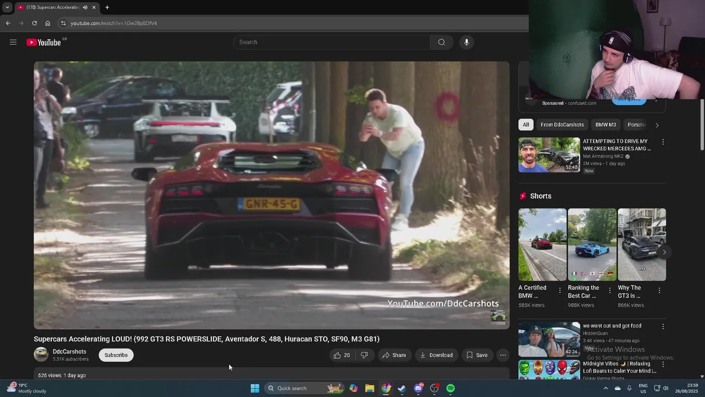The width and height of the screenshot is (705, 397).
Task: Open Discord from the taskbar
Action: 418,388
